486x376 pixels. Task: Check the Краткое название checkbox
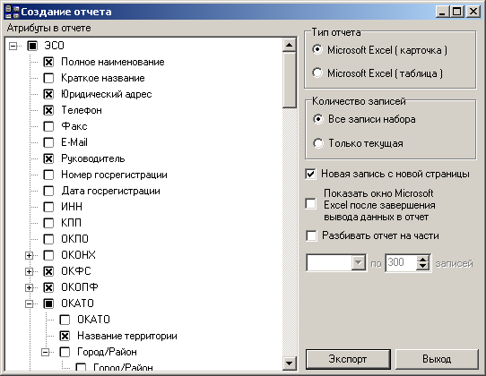tap(48, 78)
